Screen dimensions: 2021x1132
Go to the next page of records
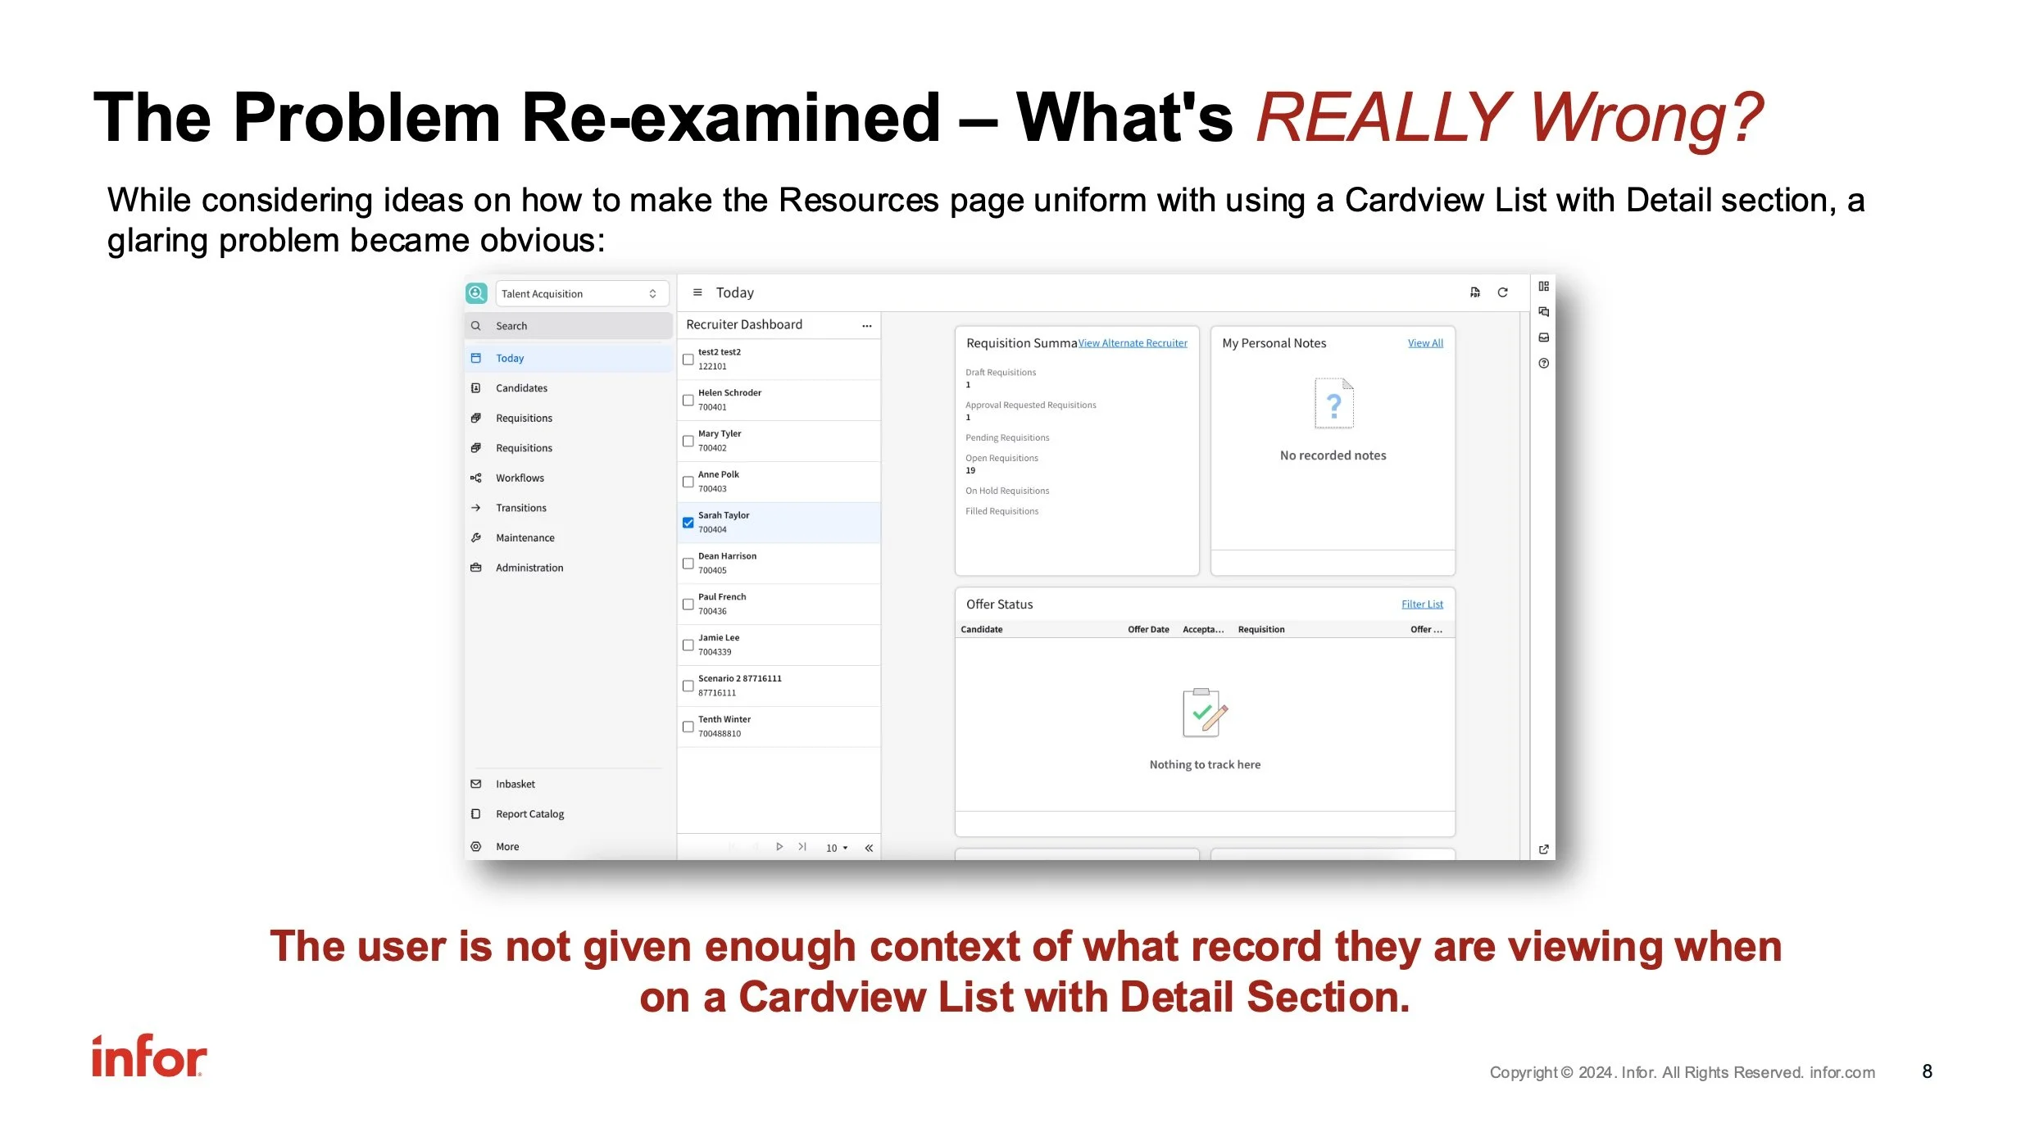click(779, 847)
